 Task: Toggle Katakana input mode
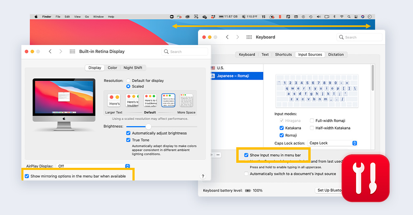(282, 128)
